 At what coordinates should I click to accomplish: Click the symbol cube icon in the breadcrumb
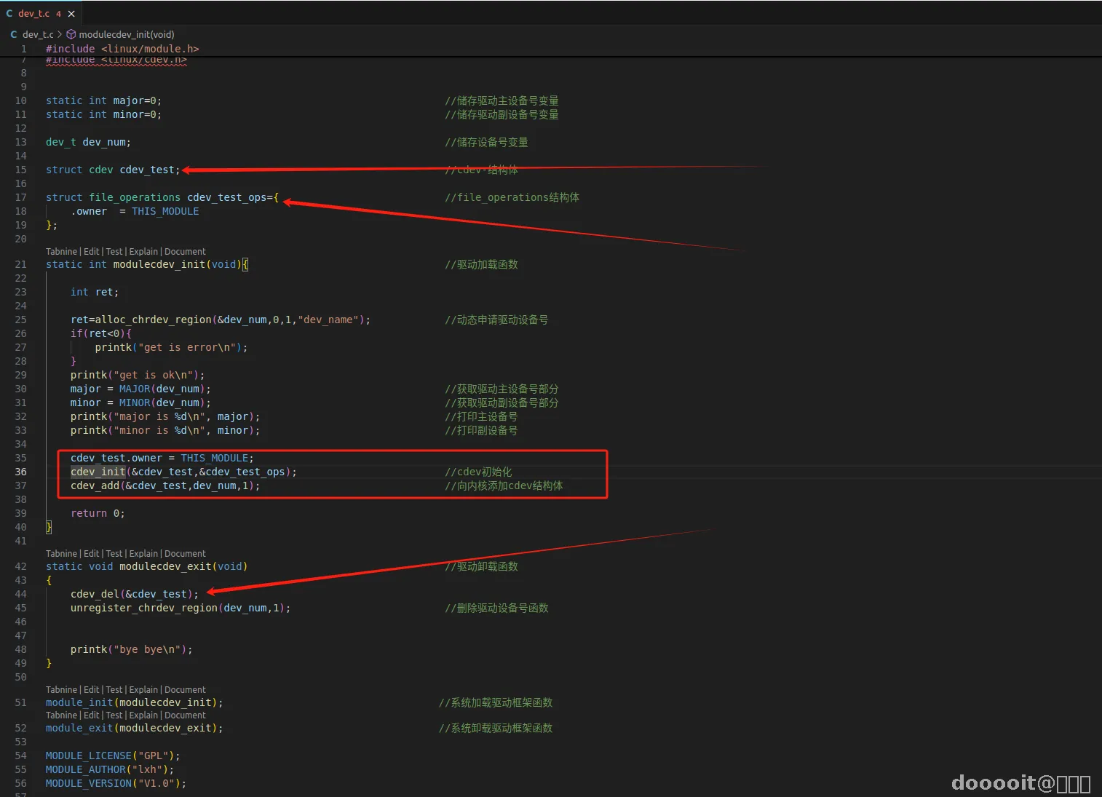tap(71, 34)
